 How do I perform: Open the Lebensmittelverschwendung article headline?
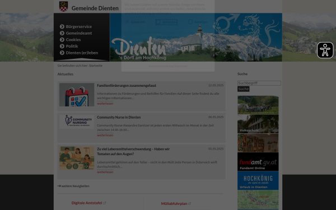click(x=133, y=151)
